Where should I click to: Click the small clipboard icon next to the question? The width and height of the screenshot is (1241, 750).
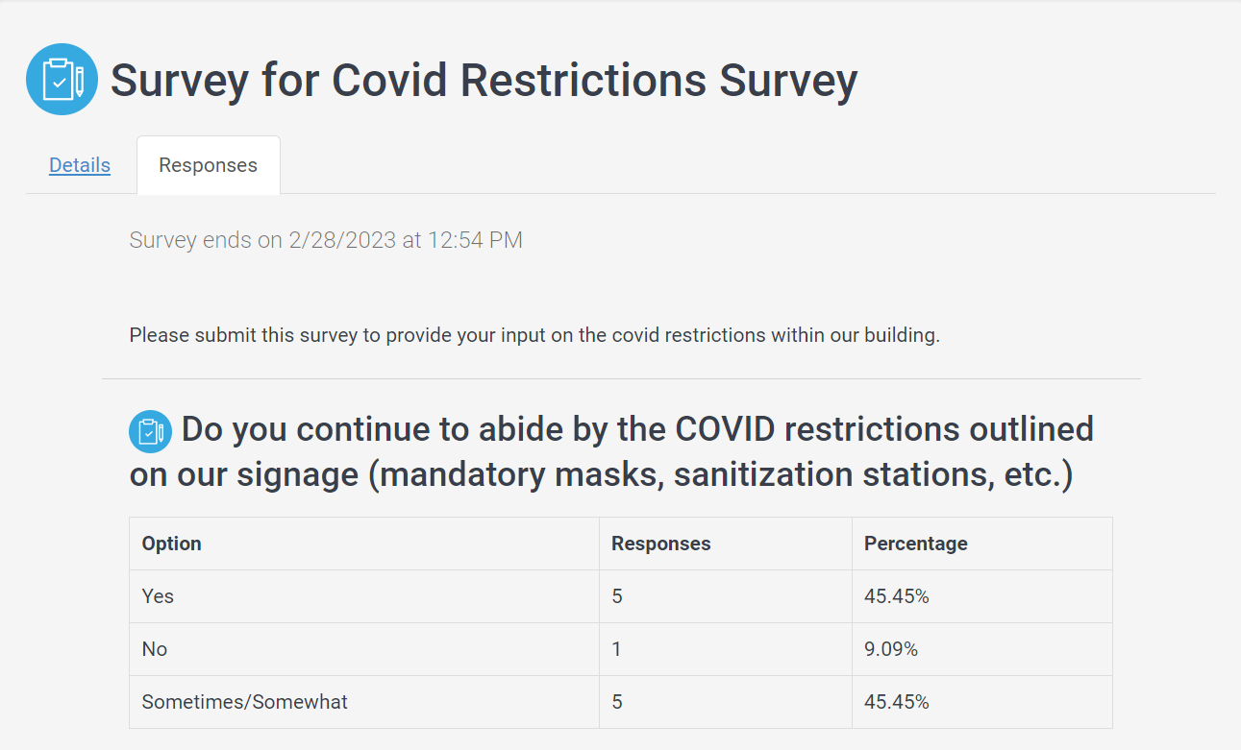click(x=150, y=432)
